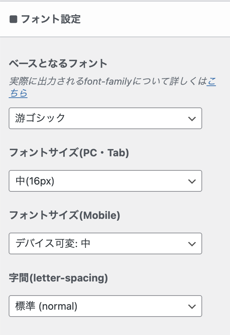Click the chevron arrow on 標準 (normal) dropdown
The image size is (230, 335).
[192, 307]
